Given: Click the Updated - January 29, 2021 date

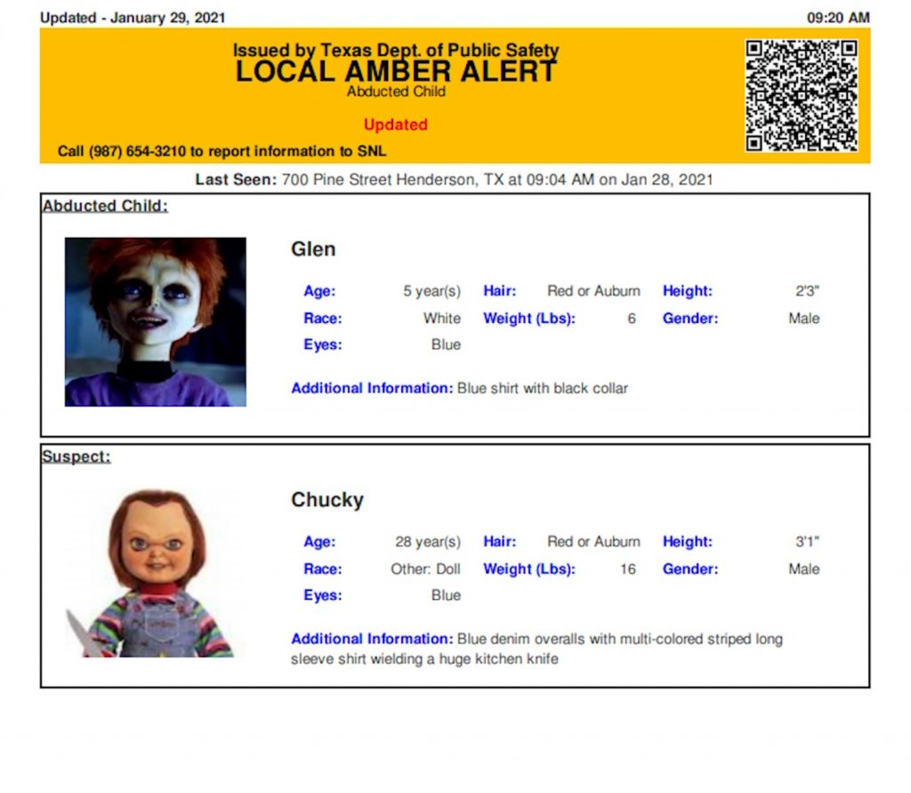Looking at the screenshot, I should [133, 18].
